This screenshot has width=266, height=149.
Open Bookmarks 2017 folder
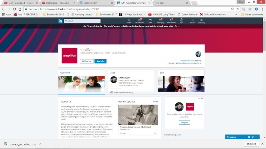[x=106, y=14]
